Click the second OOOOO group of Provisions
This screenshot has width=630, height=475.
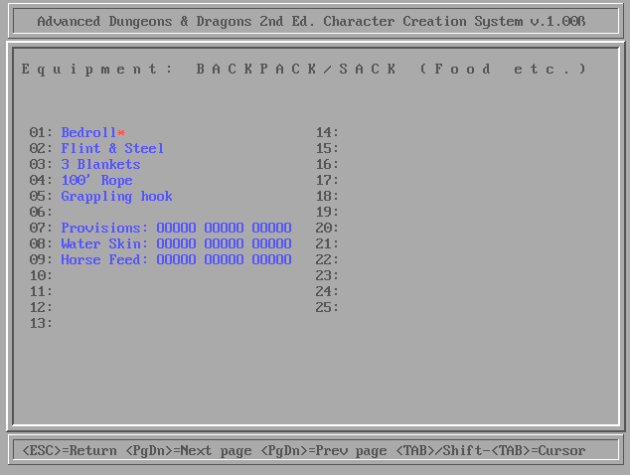[x=224, y=228]
